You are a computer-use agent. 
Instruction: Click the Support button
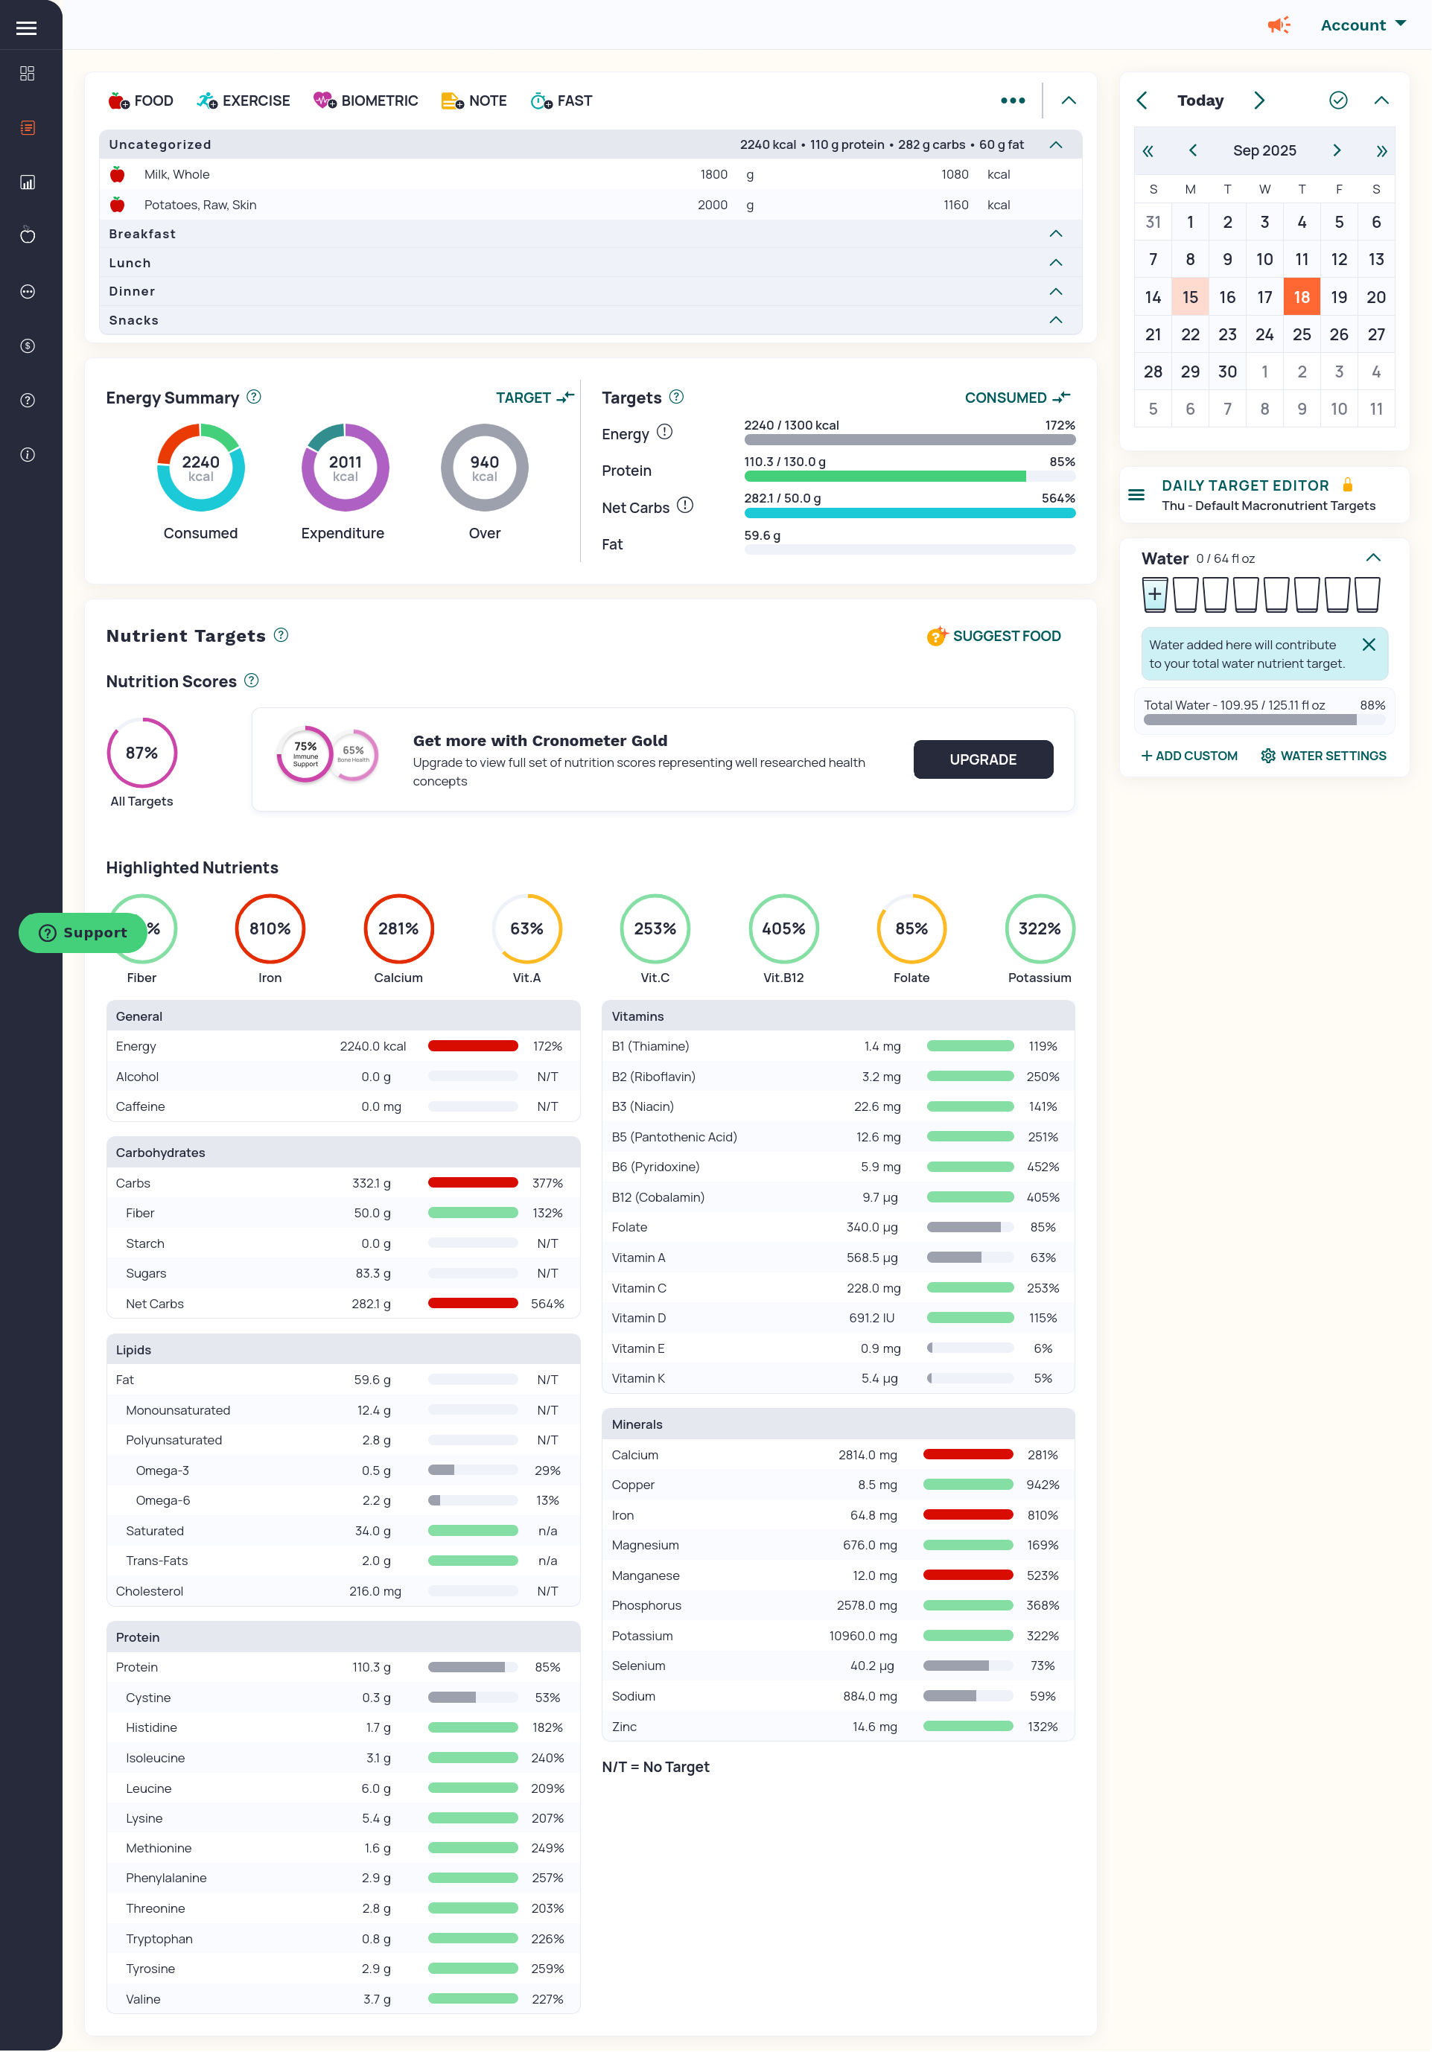(x=82, y=932)
